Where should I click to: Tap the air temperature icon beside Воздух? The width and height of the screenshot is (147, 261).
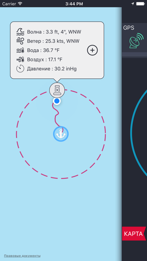coord(20,59)
